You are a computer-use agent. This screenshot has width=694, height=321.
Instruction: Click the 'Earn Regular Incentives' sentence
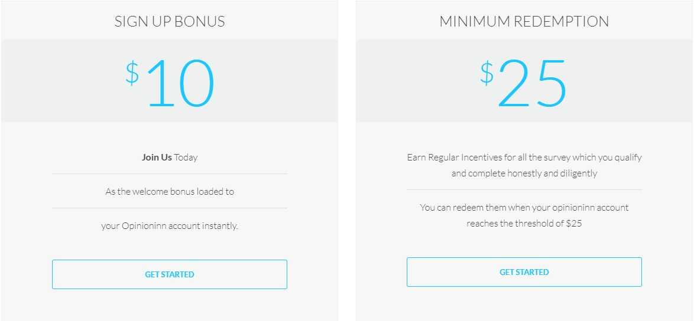(x=524, y=157)
